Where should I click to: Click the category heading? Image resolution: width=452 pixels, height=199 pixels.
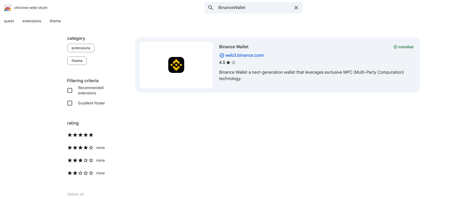click(76, 38)
